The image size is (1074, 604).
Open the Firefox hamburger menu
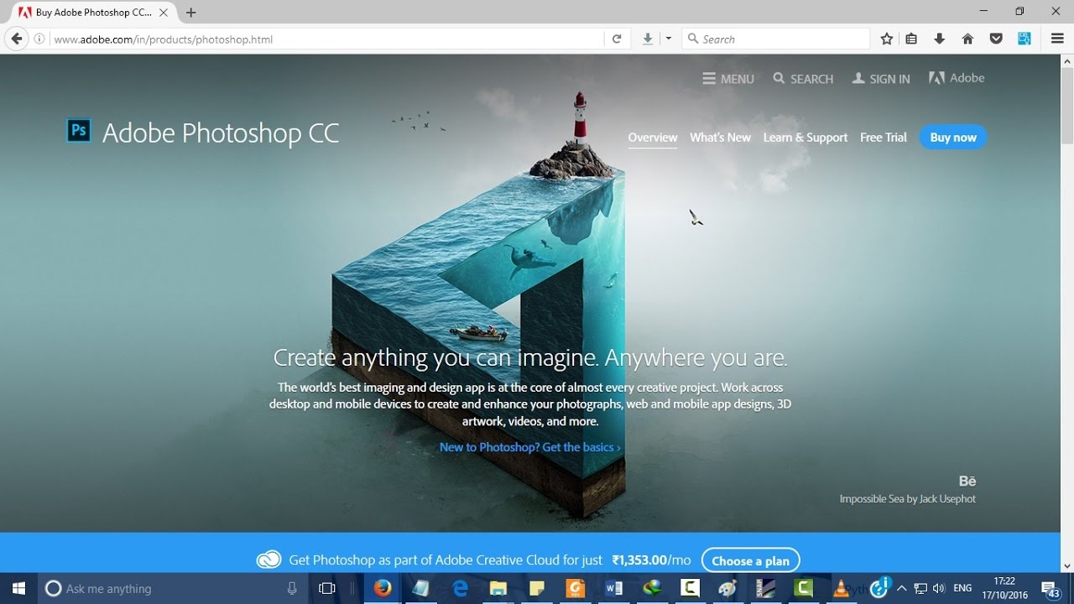tap(1057, 39)
